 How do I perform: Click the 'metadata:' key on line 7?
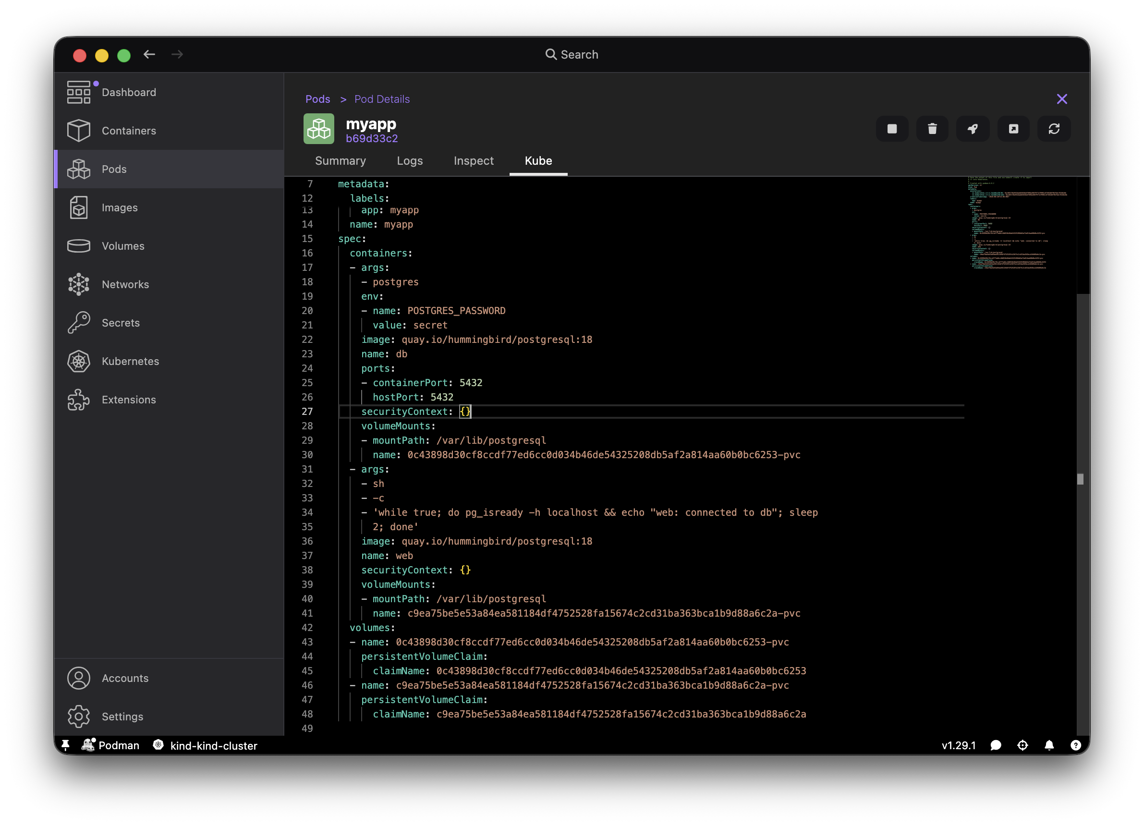point(364,184)
